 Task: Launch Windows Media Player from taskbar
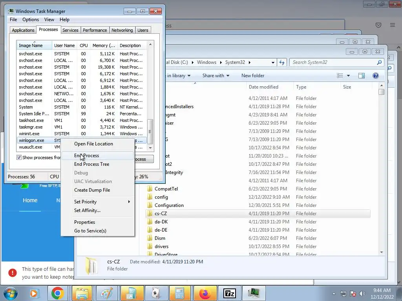[x=34, y=293]
